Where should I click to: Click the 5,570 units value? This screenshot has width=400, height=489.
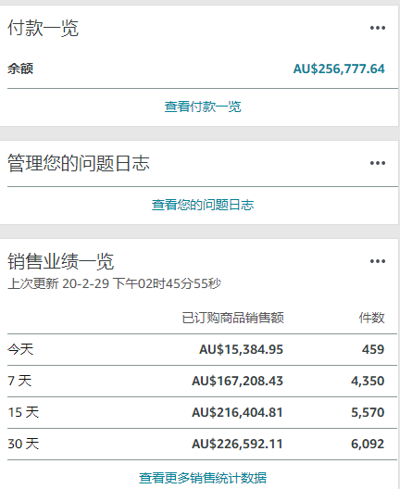pyautogui.click(x=368, y=412)
